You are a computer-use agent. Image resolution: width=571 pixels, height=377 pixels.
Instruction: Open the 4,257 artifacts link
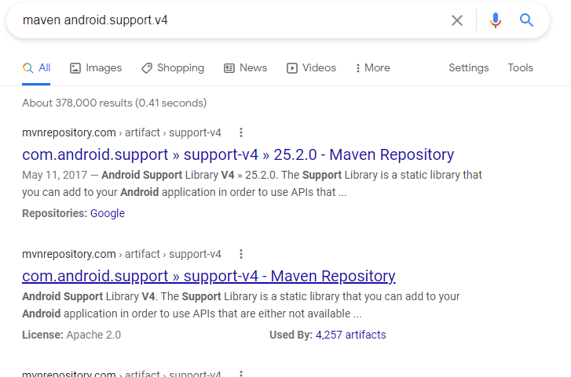[x=350, y=335]
